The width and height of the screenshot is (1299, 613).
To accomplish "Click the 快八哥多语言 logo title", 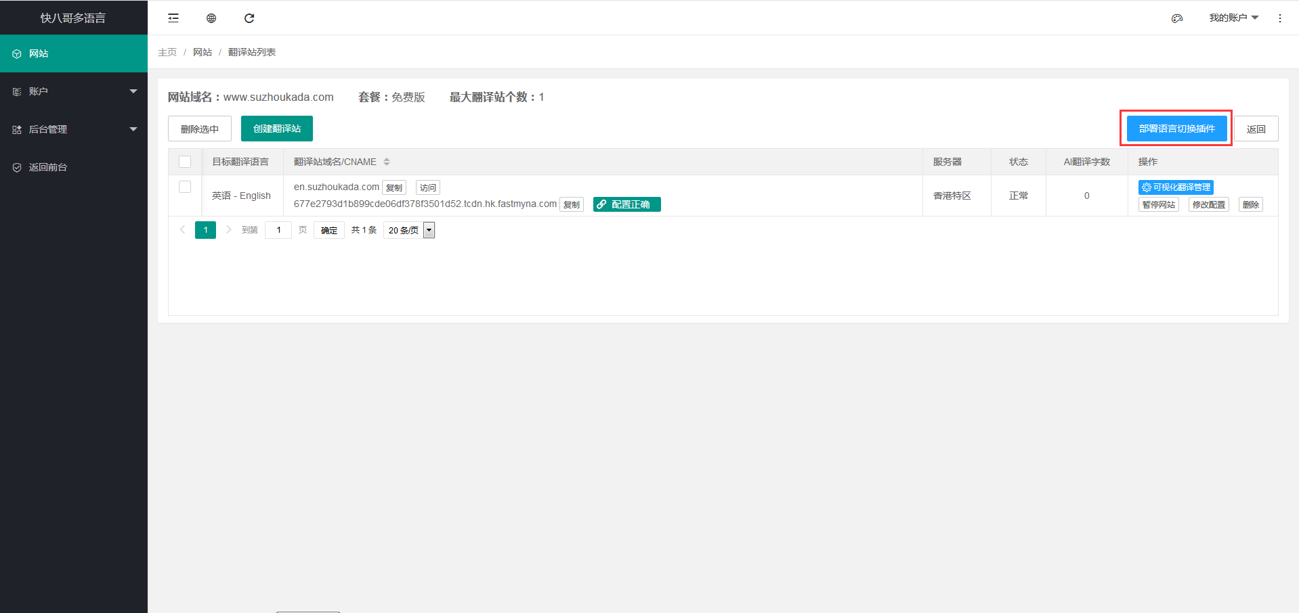I will click(x=73, y=18).
